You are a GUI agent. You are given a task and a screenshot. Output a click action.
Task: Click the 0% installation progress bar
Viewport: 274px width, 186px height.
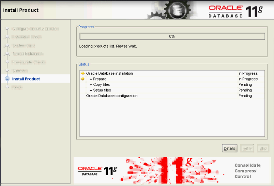click(172, 36)
